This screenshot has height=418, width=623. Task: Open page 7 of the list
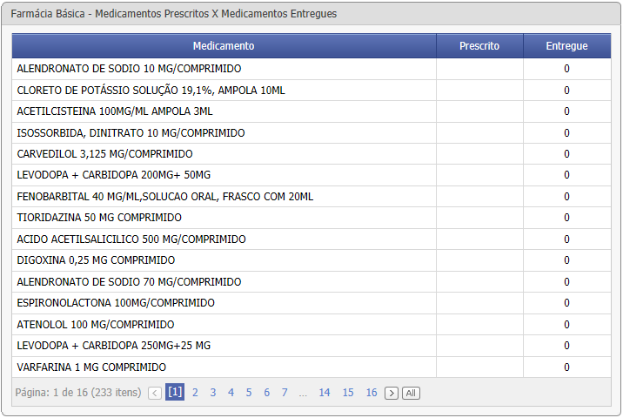[x=285, y=393]
